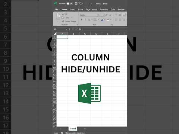
Task: Open the font size combo box
Action: (101, 15)
